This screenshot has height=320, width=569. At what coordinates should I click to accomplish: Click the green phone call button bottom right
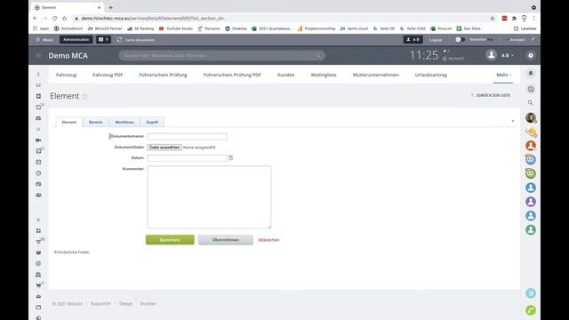531,310
